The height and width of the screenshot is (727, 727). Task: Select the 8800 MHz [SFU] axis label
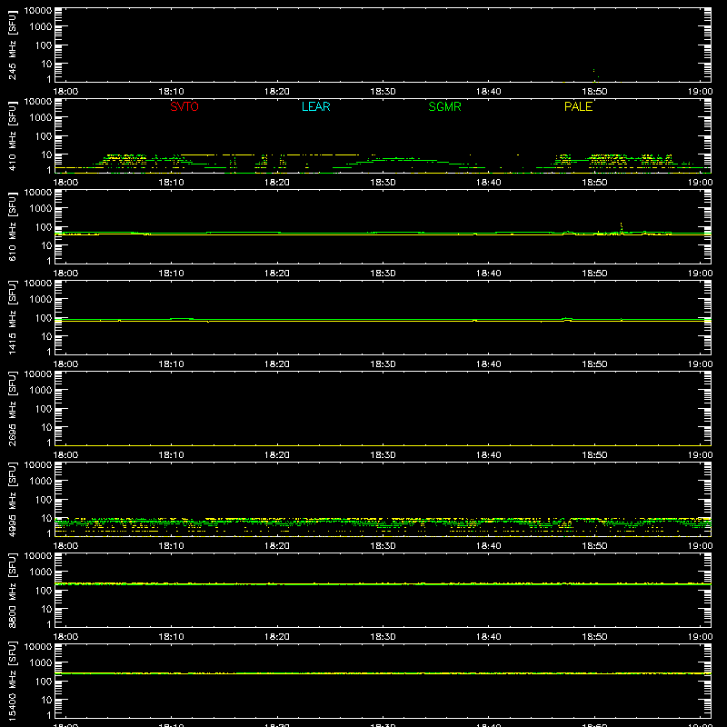(13, 590)
